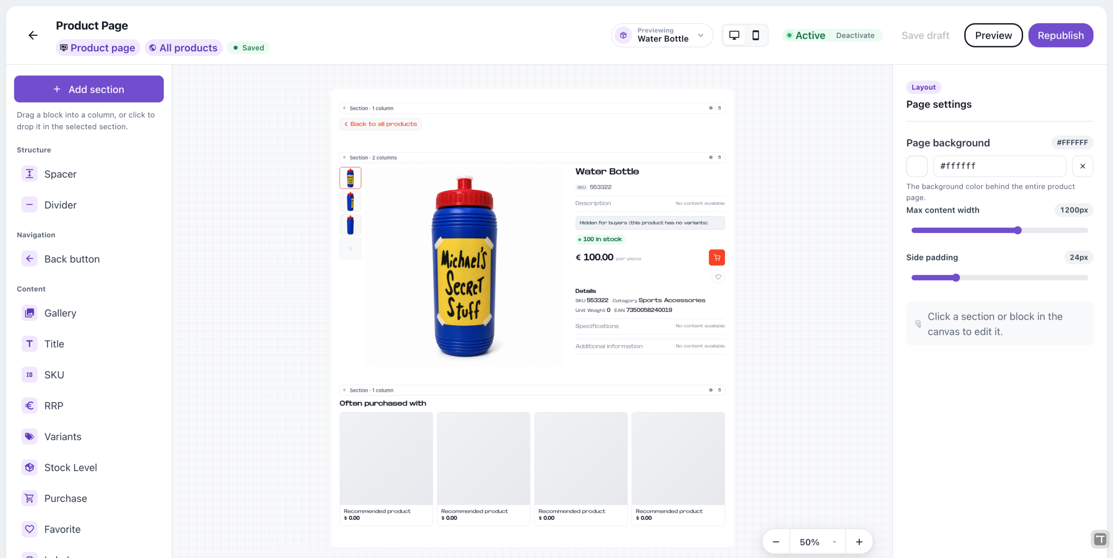Click the Saved status badge
This screenshot has height=558, width=1113.
click(248, 48)
